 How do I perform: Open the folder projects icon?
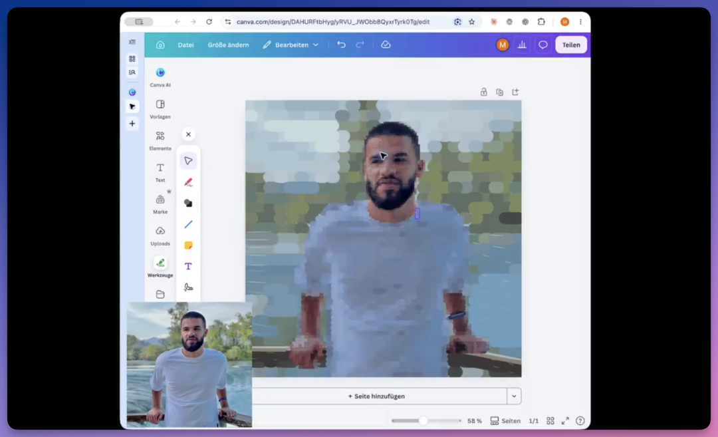(x=160, y=294)
